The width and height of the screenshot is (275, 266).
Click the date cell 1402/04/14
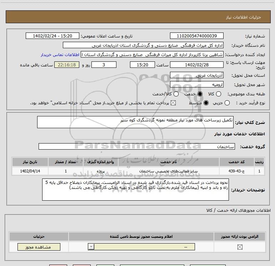pyautogui.click(x=30, y=171)
